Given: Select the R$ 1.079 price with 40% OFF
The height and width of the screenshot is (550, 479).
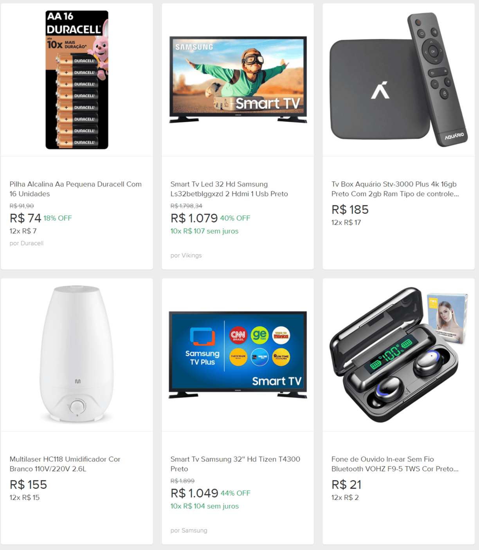Looking at the screenshot, I should pos(194,218).
